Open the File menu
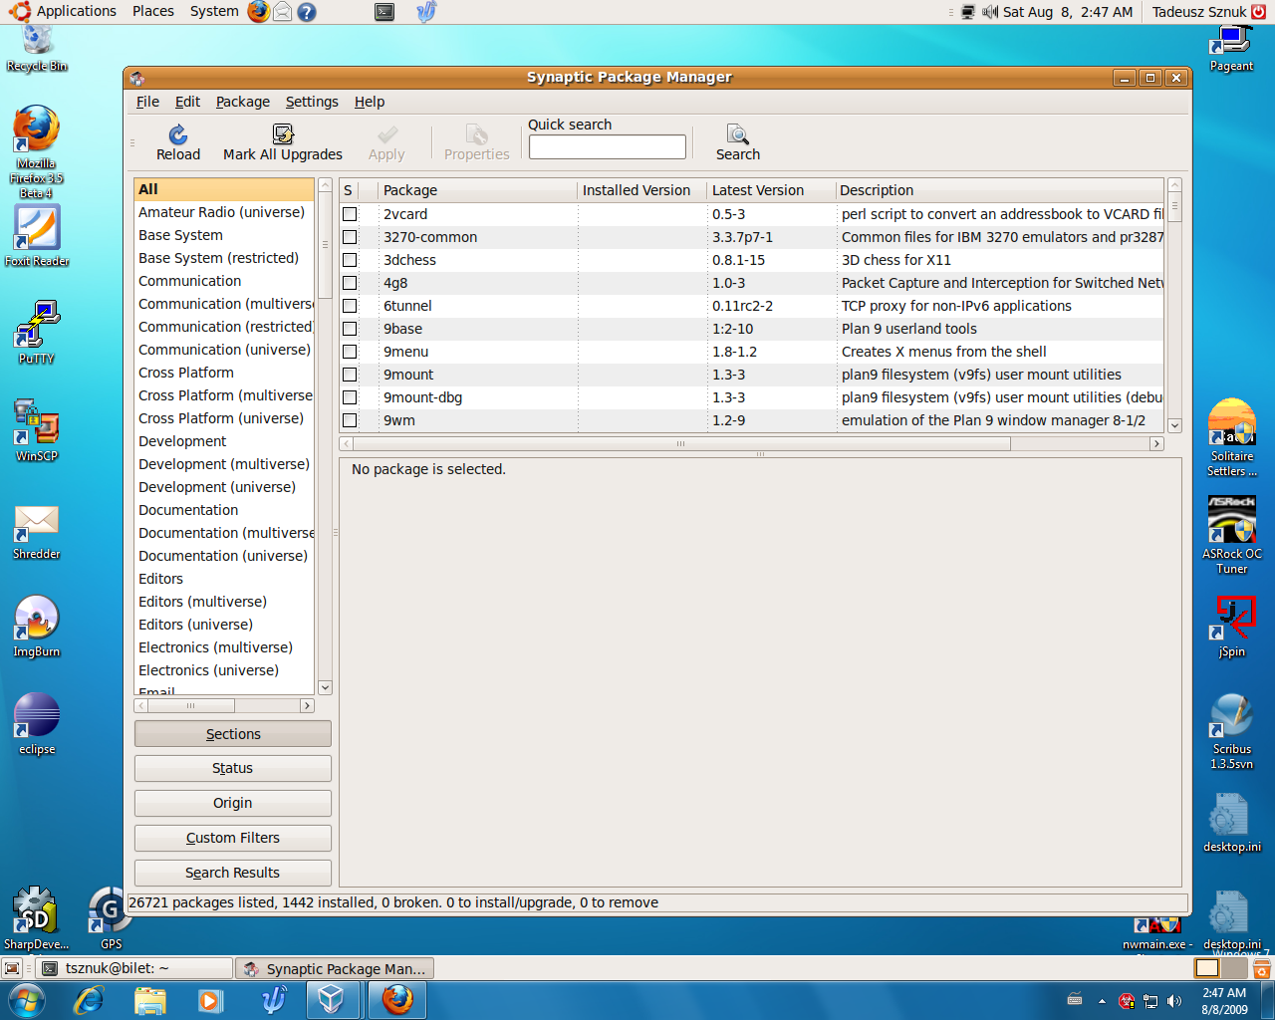The height and width of the screenshot is (1020, 1275). coord(147,102)
